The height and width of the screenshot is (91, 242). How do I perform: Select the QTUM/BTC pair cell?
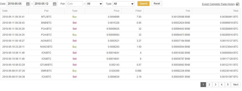(x=46, y=65)
